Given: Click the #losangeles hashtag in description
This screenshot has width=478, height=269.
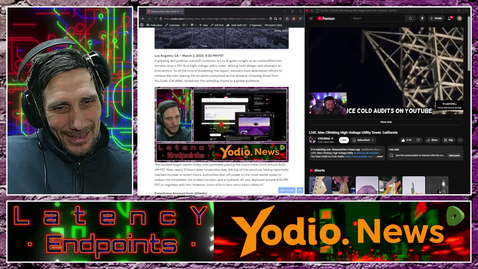Looking at the screenshot, I should coord(372,153).
